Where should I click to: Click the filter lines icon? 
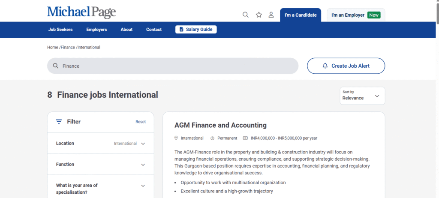click(59, 122)
